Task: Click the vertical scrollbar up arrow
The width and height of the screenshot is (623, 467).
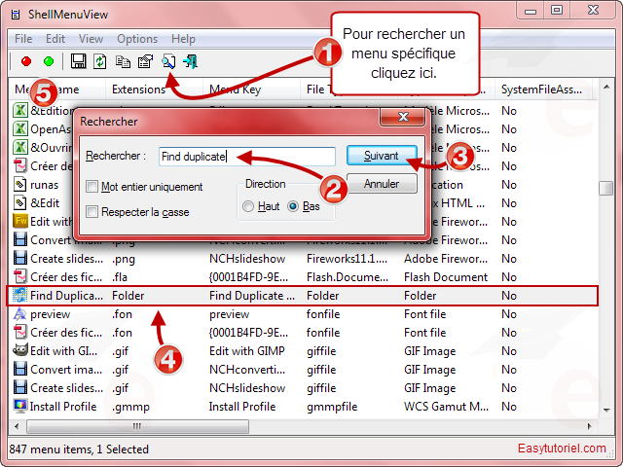Action: (x=606, y=87)
